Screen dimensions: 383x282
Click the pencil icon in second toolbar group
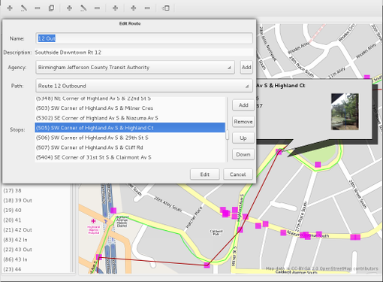click(83, 8)
